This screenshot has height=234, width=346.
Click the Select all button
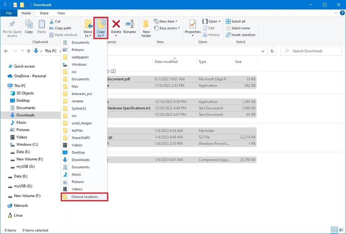click(236, 21)
